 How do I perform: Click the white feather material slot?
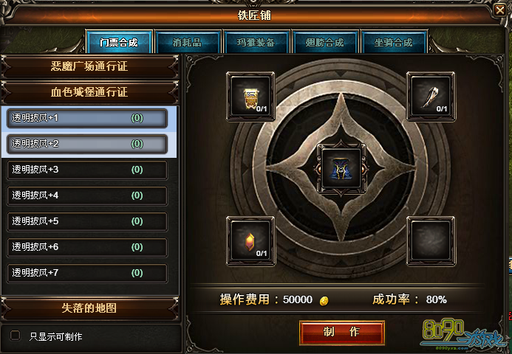pyautogui.click(x=431, y=97)
